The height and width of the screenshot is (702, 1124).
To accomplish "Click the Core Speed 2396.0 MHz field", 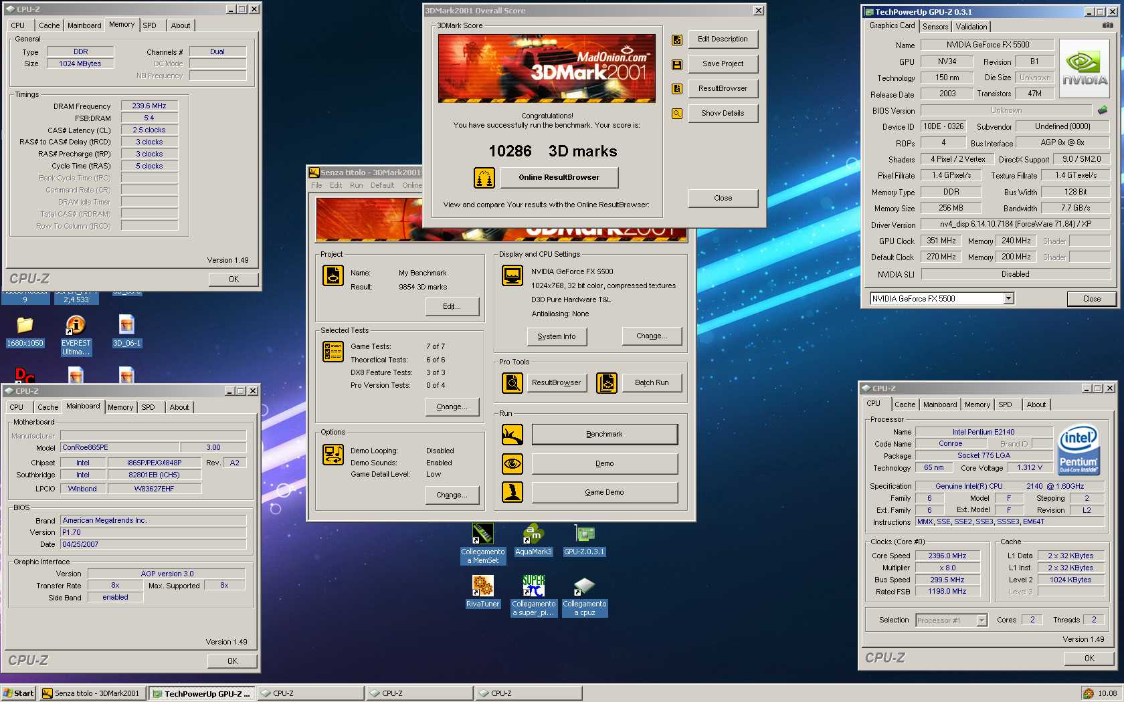I will [947, 556].
